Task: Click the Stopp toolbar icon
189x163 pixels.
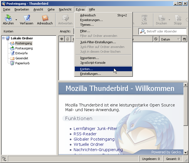Action: [x=178, y=18]
